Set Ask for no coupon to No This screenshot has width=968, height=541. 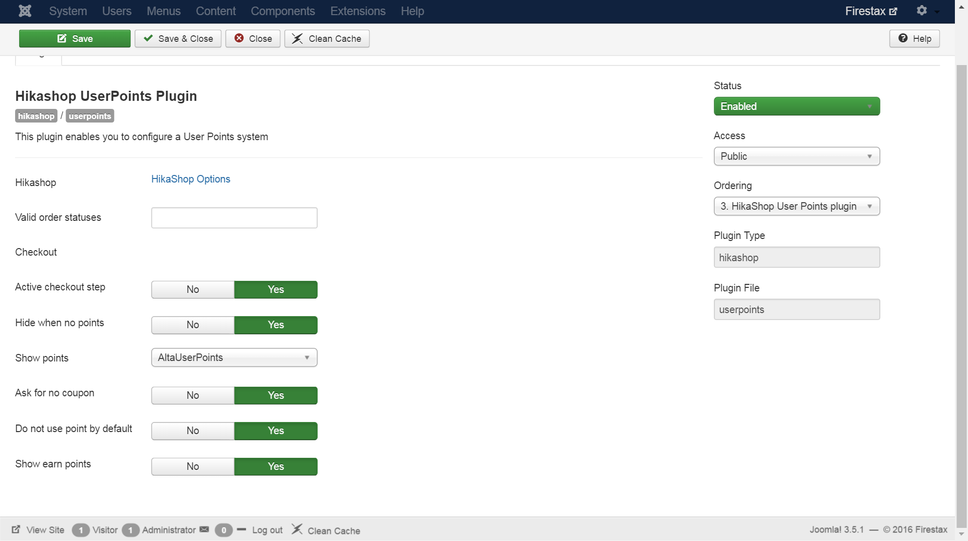point(193,395)
